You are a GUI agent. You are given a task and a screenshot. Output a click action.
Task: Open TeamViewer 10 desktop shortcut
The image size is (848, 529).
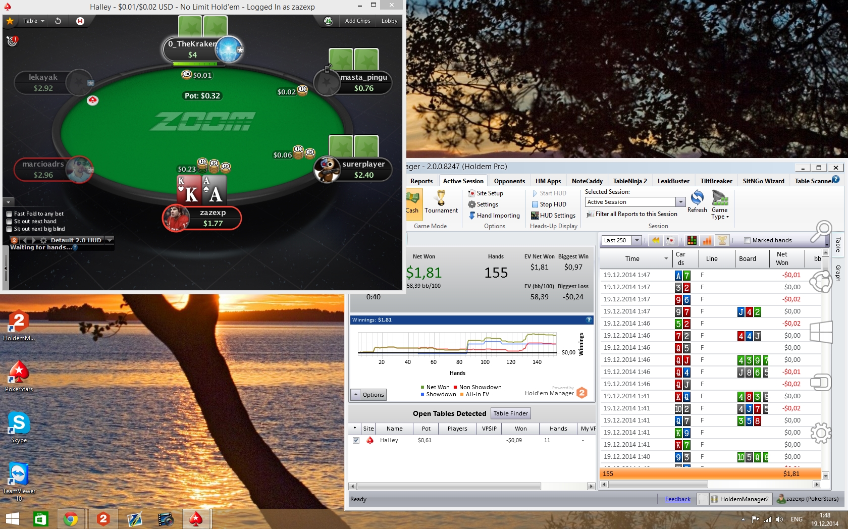pyautogui.click(x=19, y=482)
